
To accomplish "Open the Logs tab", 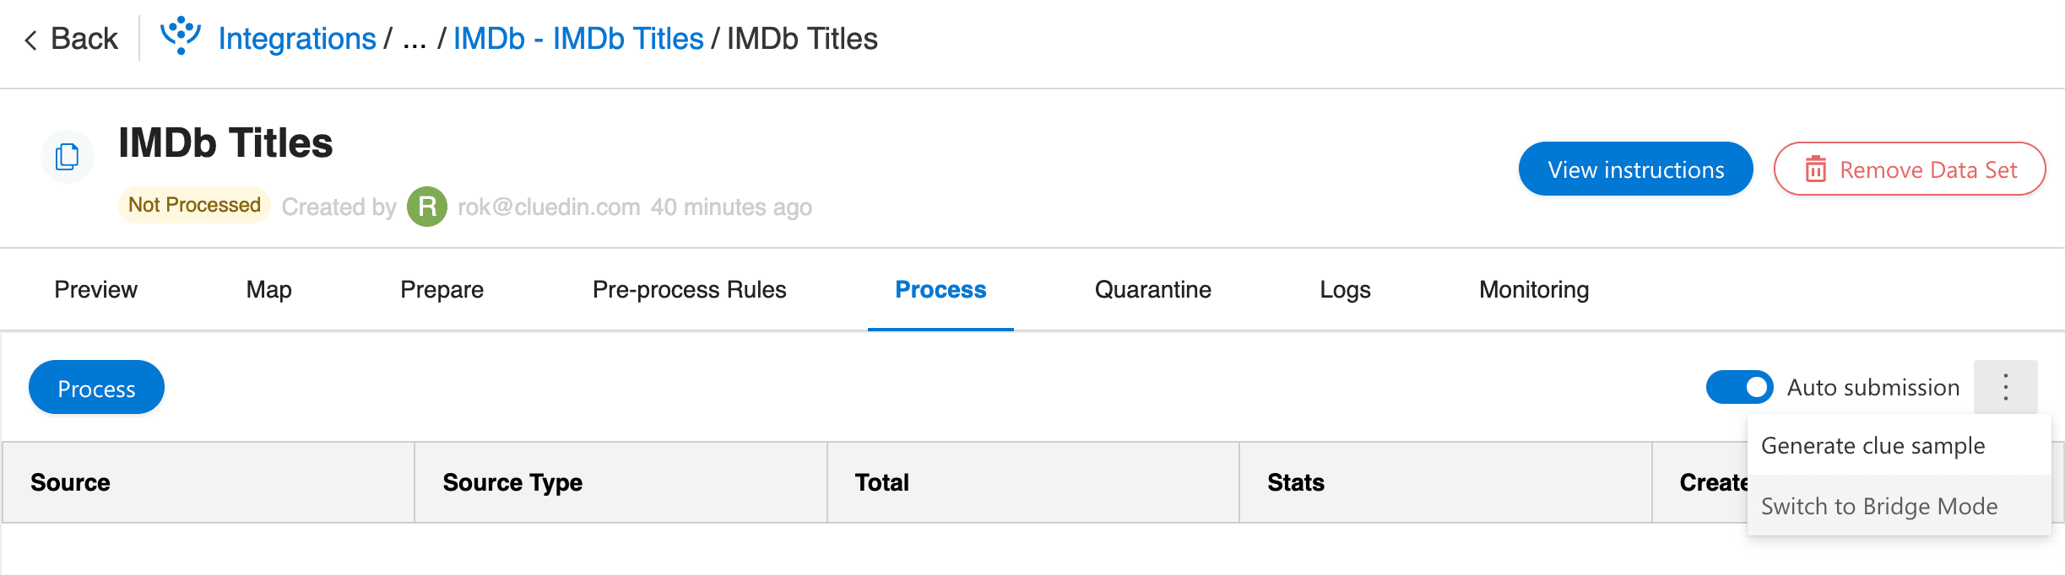I will [x=1345, y=289].
